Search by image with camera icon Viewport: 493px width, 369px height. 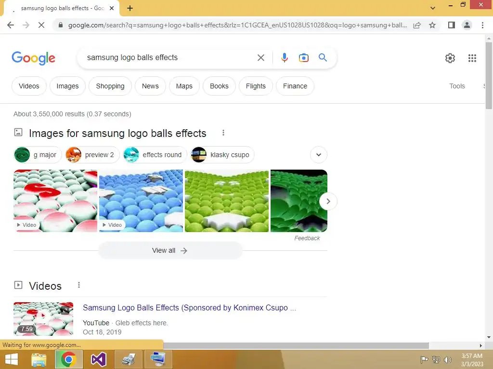pyautogui.click(x=303, y=58)
